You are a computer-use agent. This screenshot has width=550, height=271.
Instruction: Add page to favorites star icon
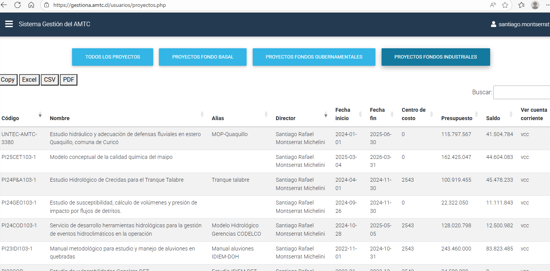pos(505,5)
